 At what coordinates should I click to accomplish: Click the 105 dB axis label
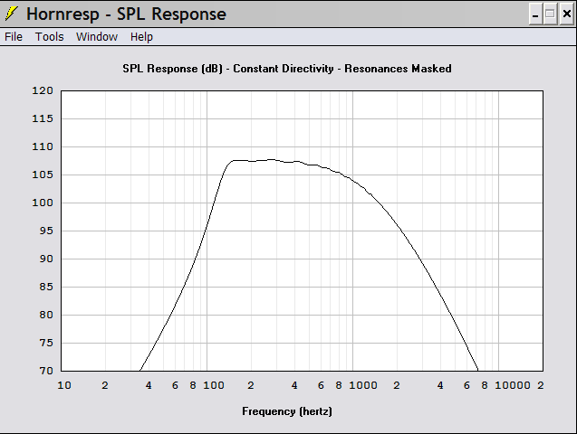[x=43, y=175]
